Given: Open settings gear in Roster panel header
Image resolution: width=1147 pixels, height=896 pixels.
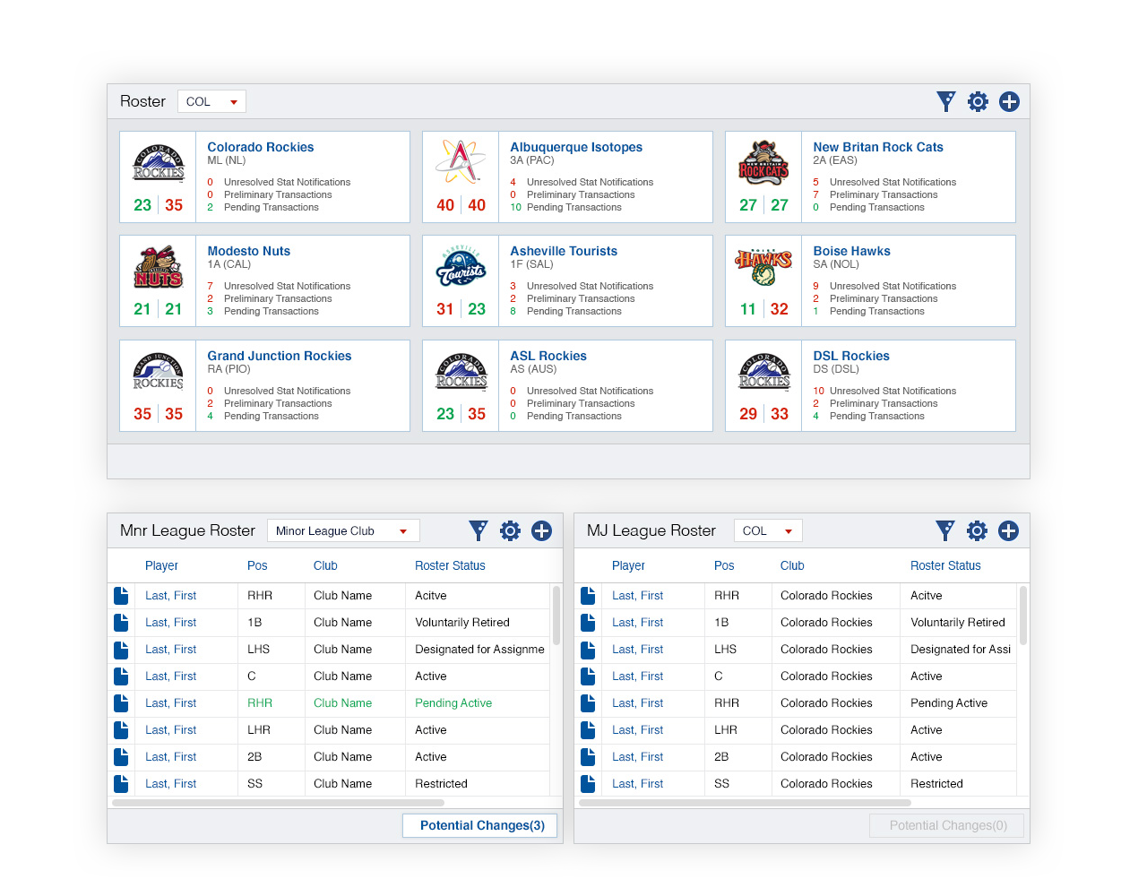Looking at the screenshot, I should click(978, 101).
